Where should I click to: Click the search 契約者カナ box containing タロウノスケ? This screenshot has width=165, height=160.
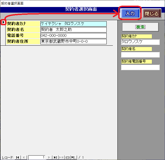click(140, 42)
